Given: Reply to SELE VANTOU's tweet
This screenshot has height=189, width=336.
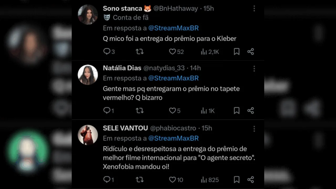Looking at the screenshot, I should (107, 180).
